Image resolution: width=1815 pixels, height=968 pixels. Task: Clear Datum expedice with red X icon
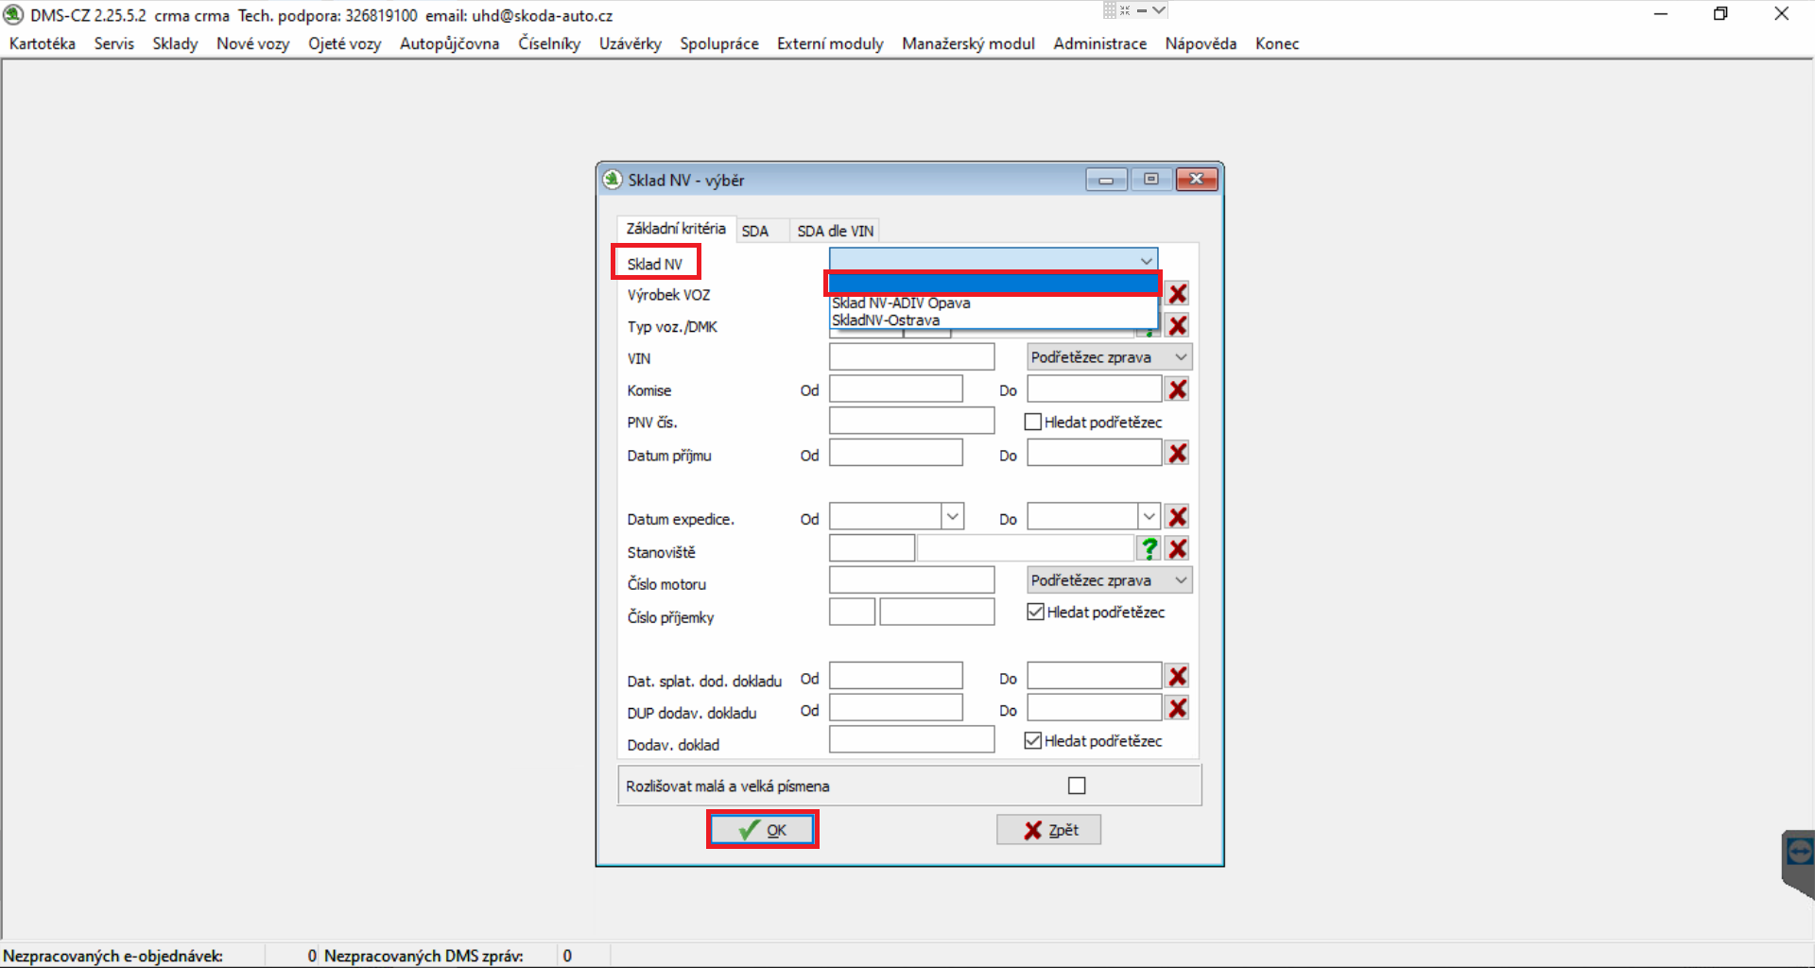tap(1177, 517)
